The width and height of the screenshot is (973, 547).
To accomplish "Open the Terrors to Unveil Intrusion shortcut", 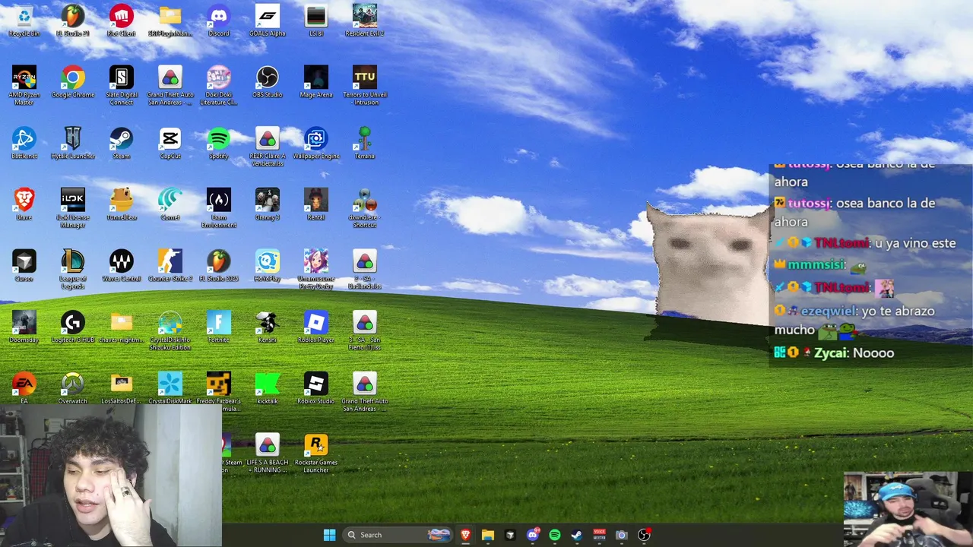I will point(365,85).
